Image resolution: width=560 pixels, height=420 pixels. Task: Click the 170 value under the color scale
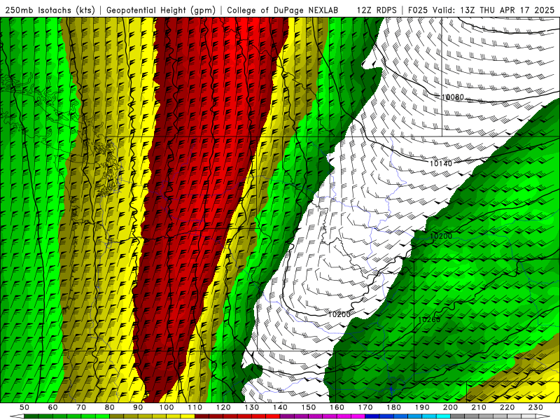[365, 407]
